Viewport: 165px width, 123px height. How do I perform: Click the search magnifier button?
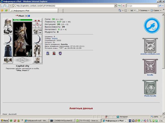[160, 6]
